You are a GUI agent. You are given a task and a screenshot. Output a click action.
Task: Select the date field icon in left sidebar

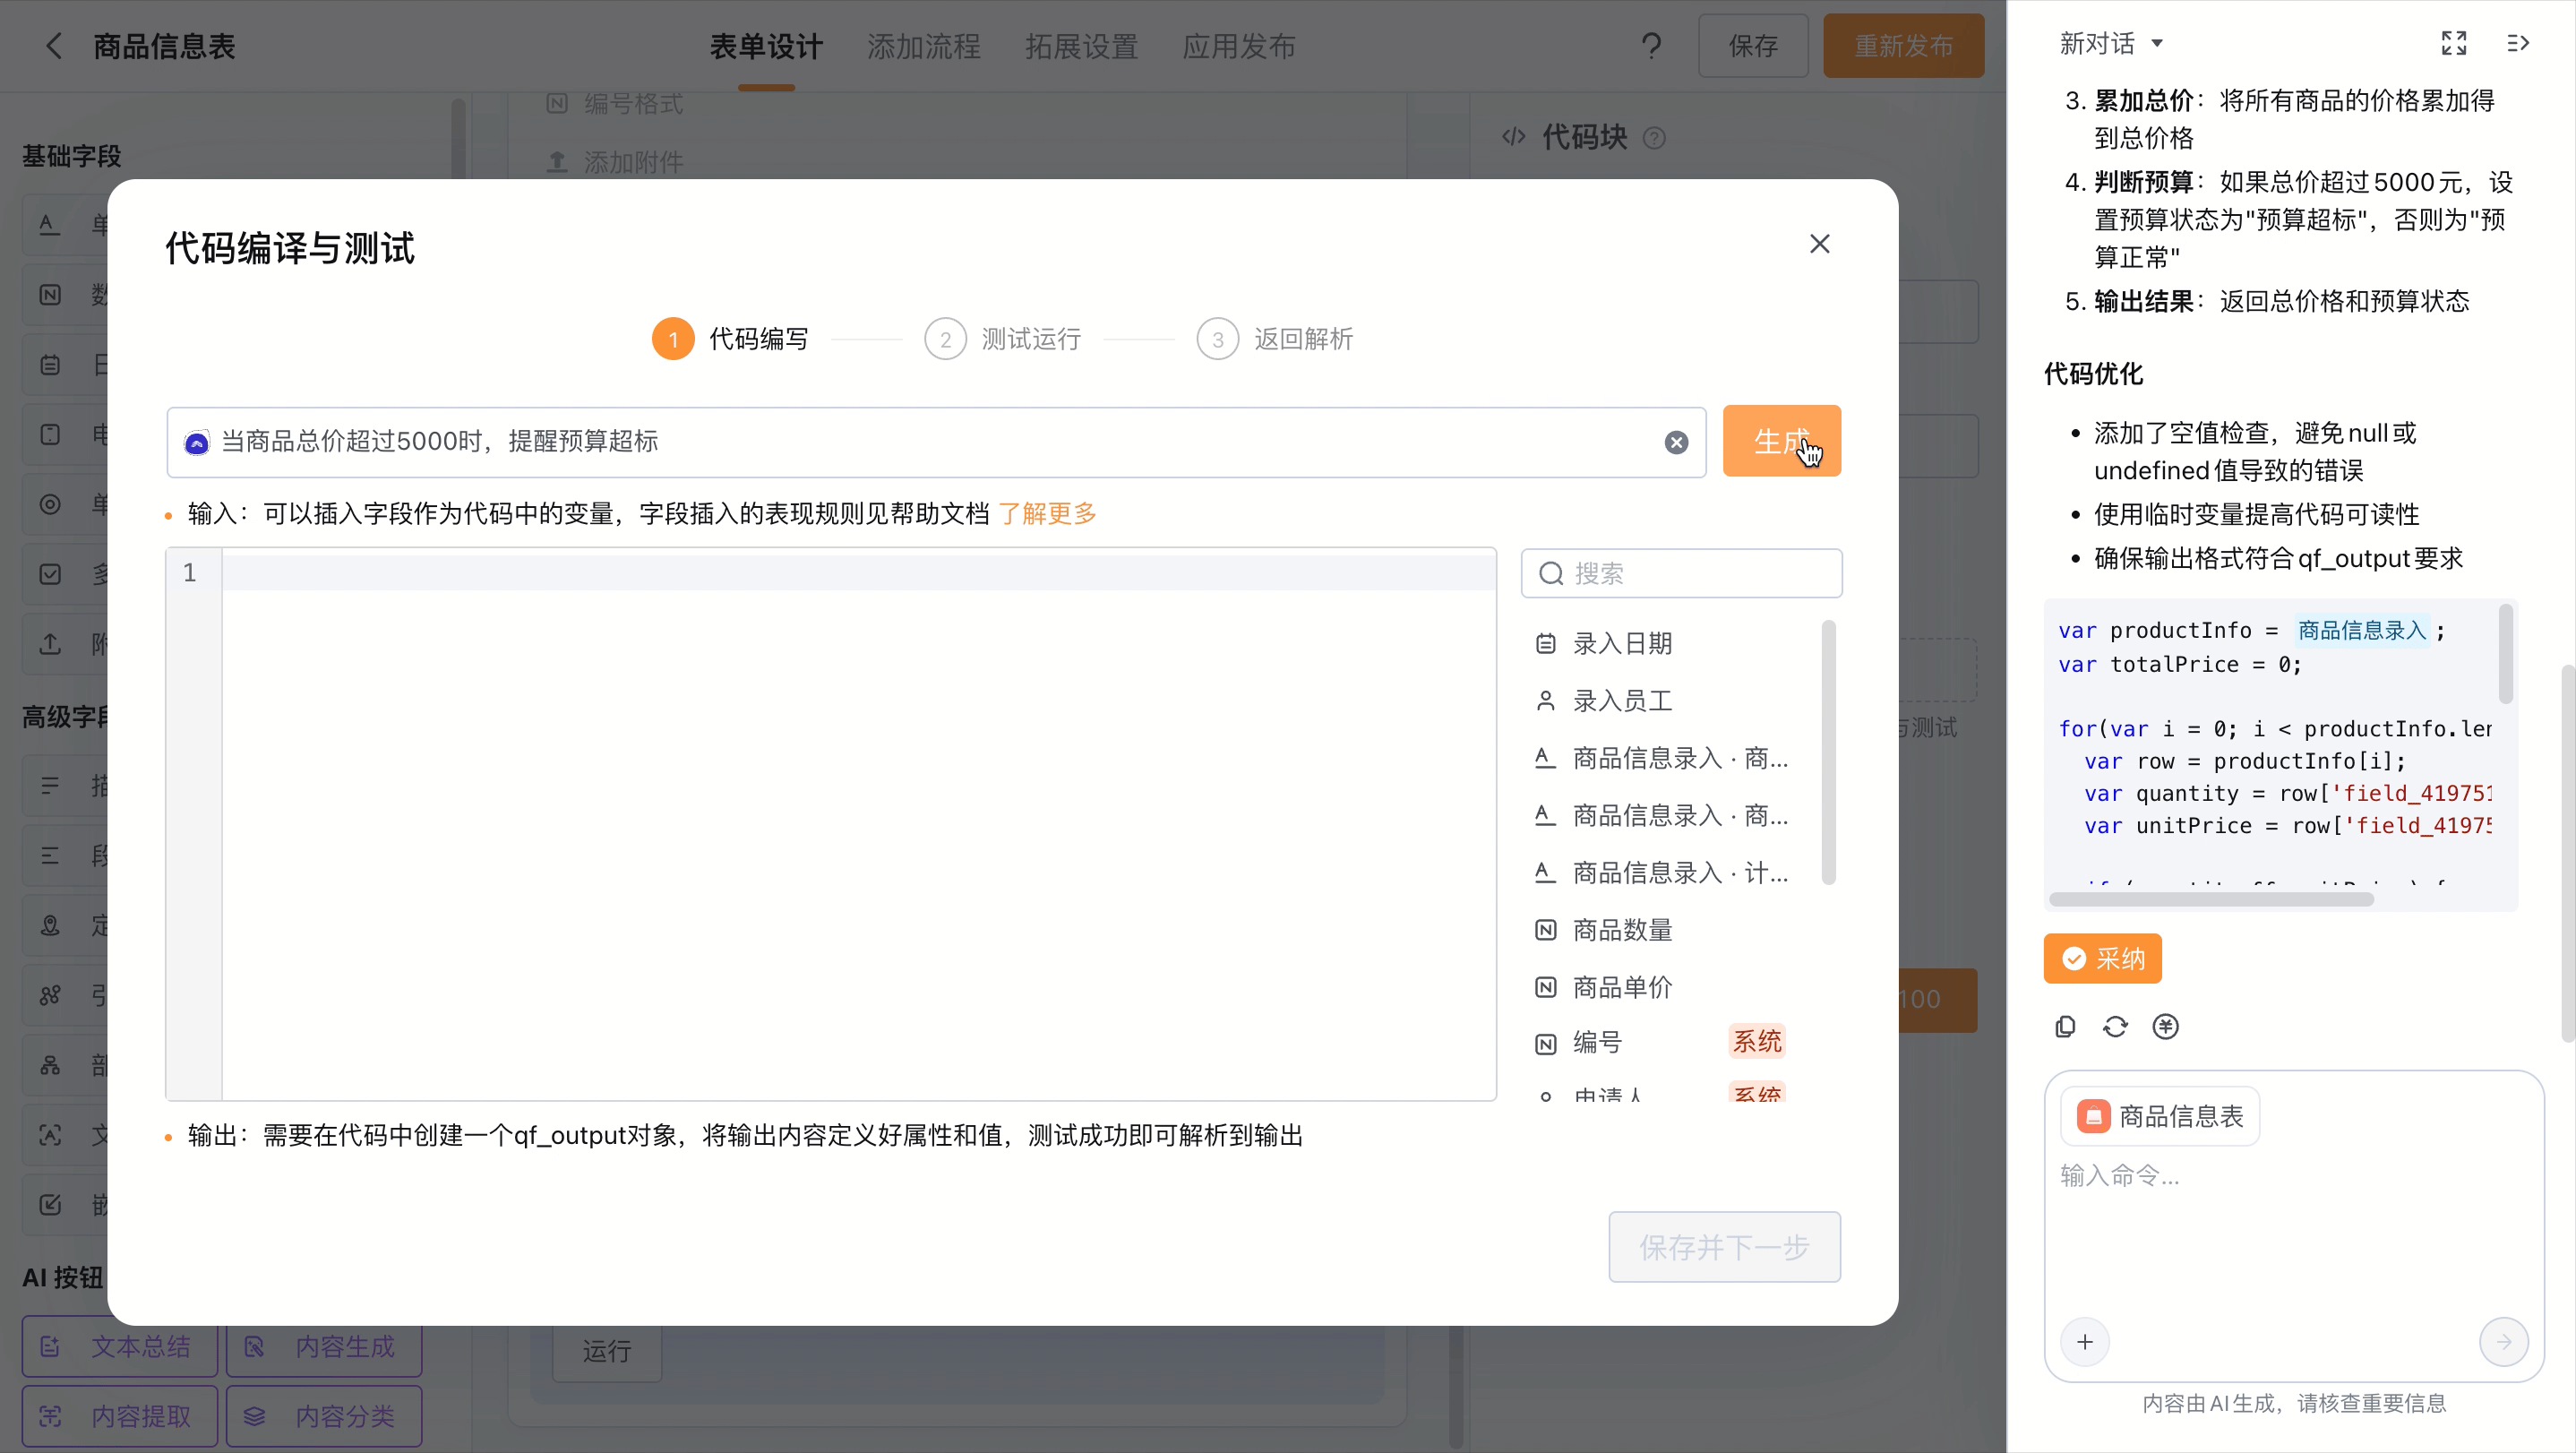coord(50,365)
